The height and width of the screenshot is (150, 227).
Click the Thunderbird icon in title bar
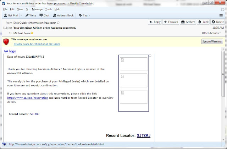[4, 3]
